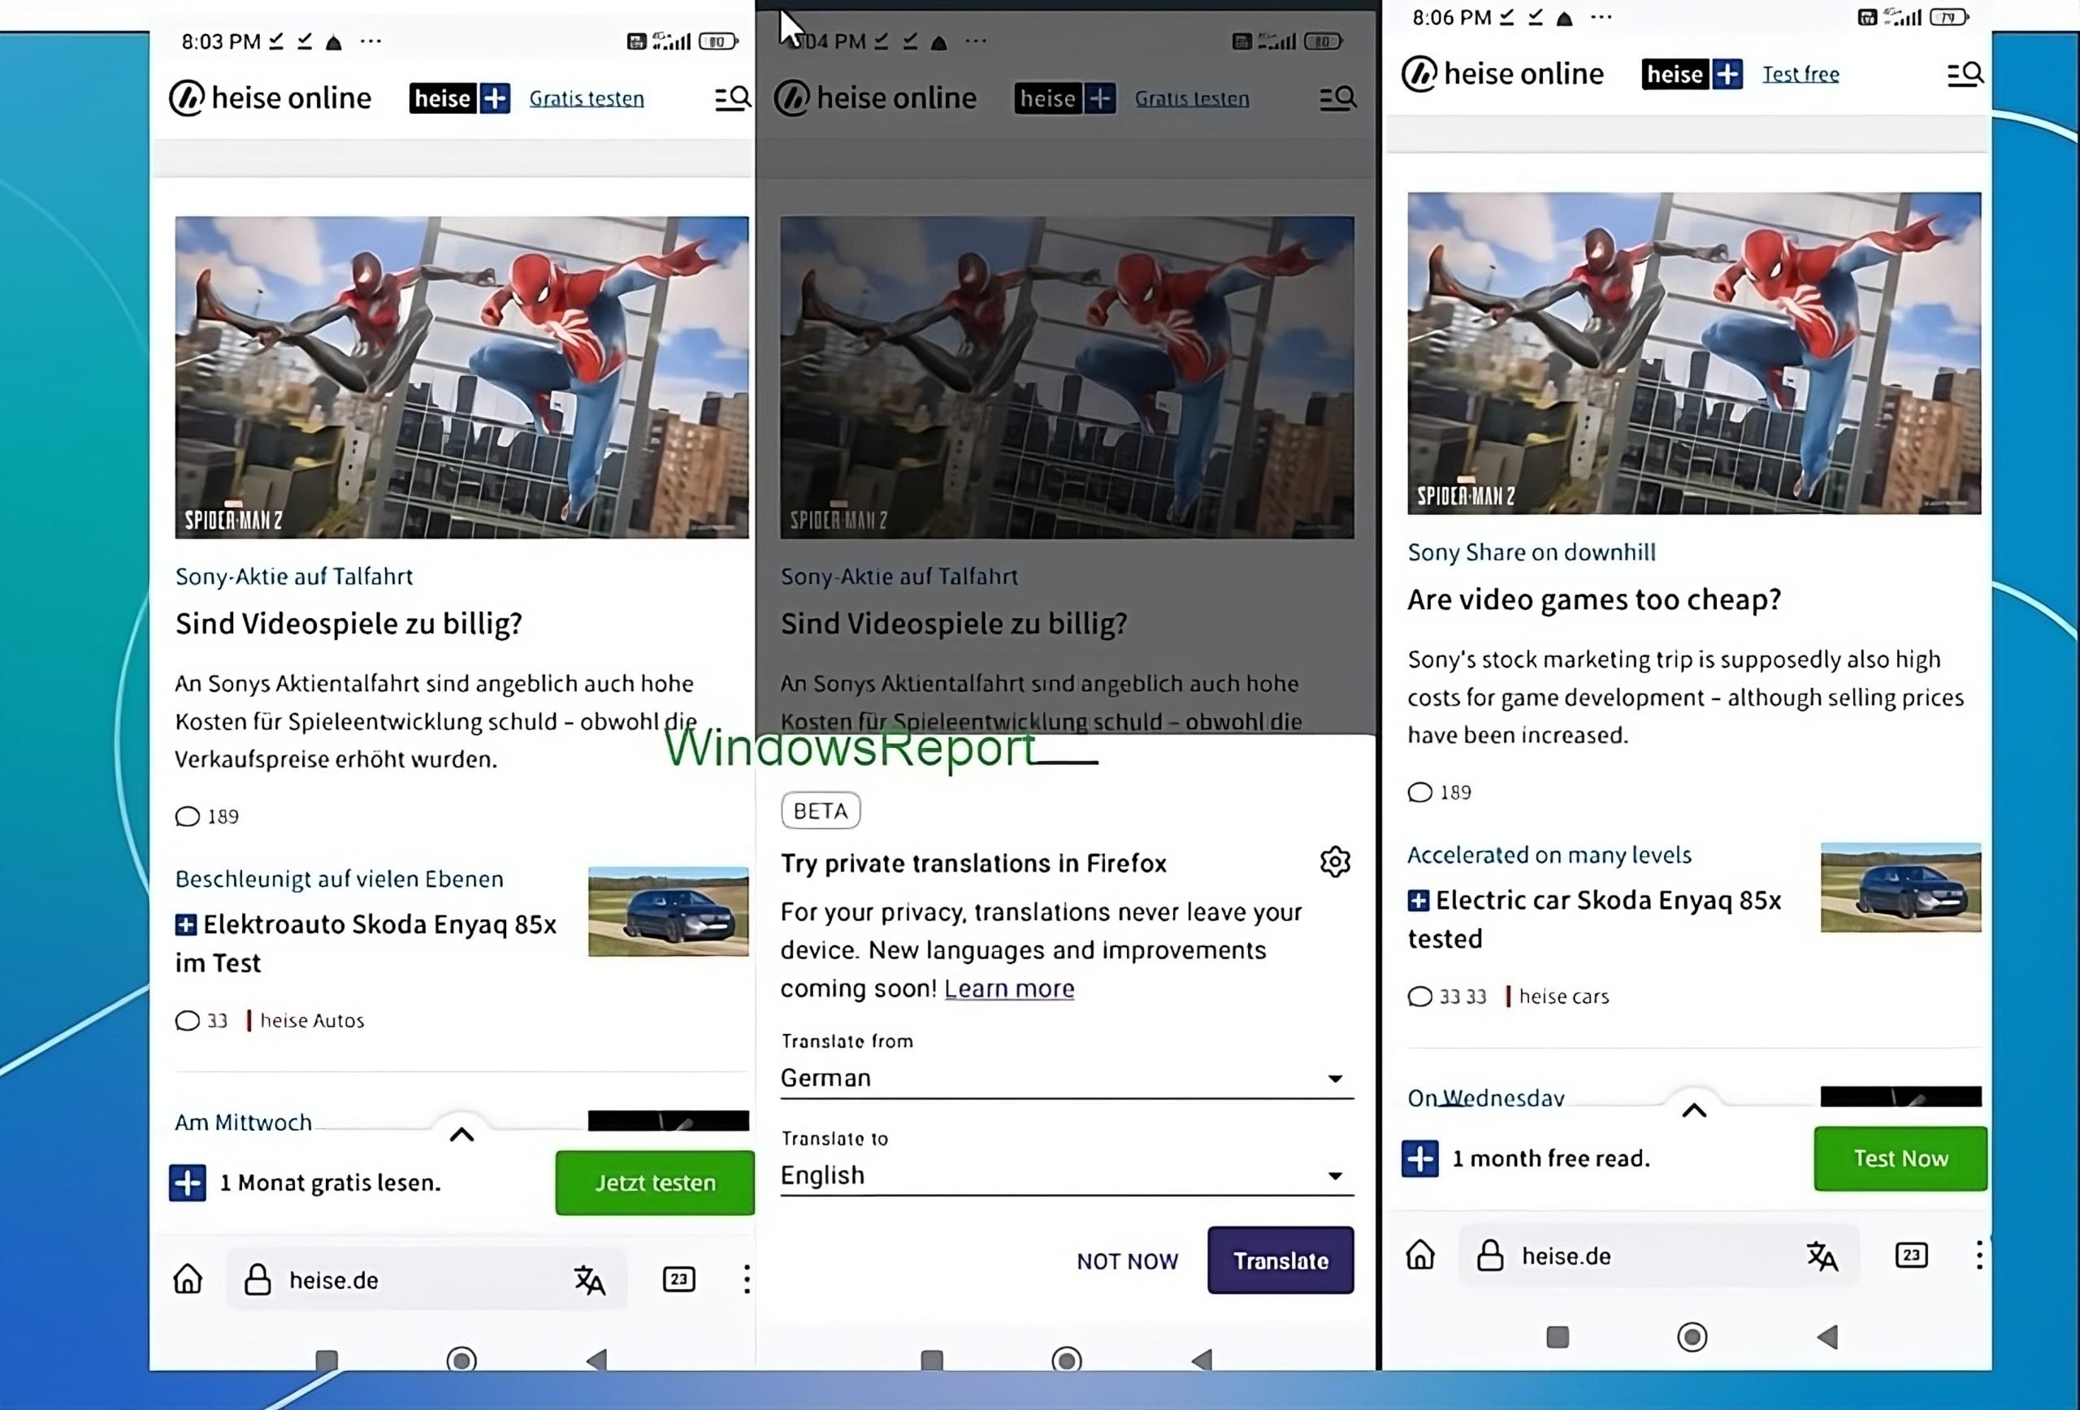Tap heise.de address field in left phone
Image resolution: width=2080 pixels, height=1410 pixels.
tap(426, 1280)
